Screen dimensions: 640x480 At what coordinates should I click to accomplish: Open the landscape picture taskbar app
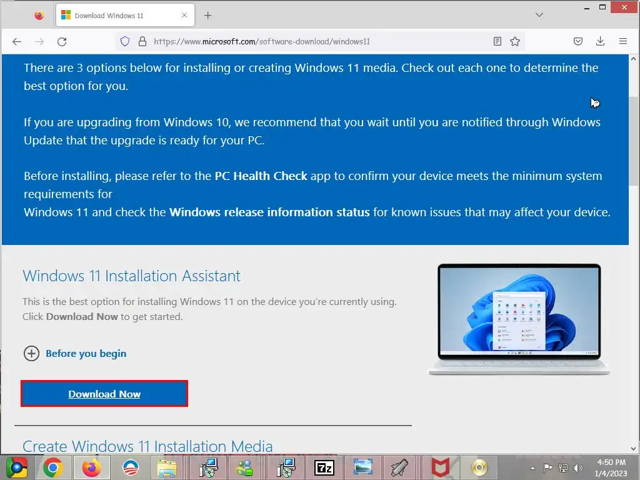click(x=363, y=467)
